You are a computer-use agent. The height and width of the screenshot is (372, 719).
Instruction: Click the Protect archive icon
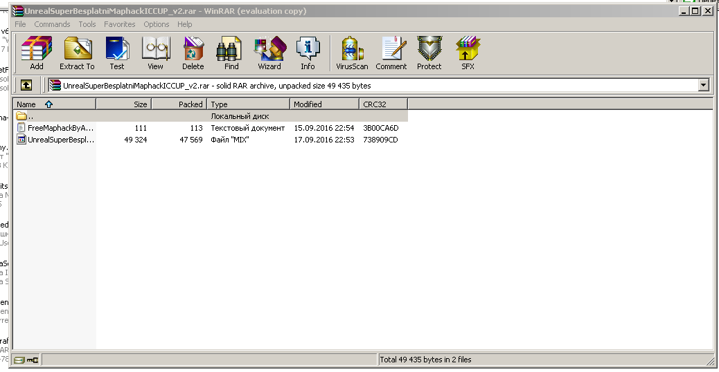pos(429,53)
